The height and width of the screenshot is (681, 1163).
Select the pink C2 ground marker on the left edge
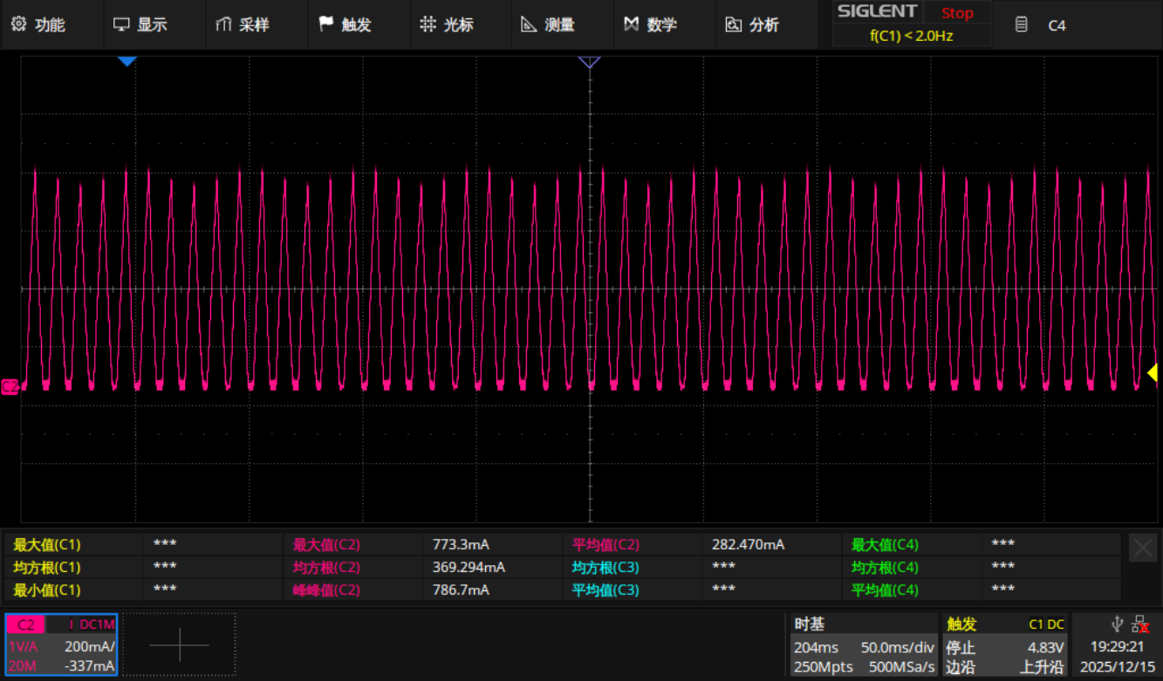click(10, 386)
